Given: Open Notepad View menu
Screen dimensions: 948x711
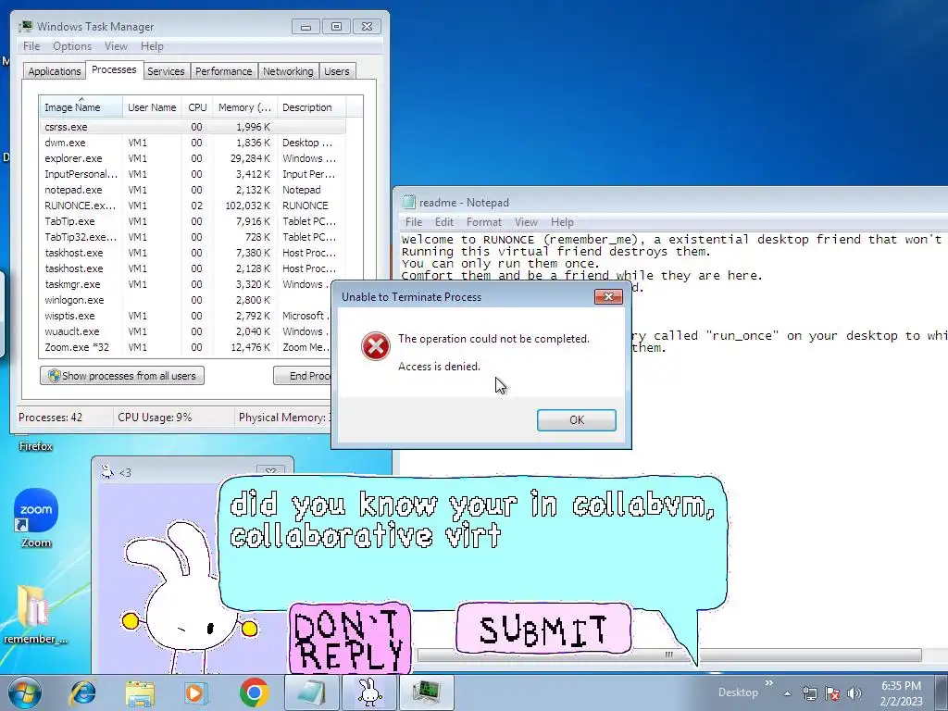Looking at the screenshot, I should [526, 222].
